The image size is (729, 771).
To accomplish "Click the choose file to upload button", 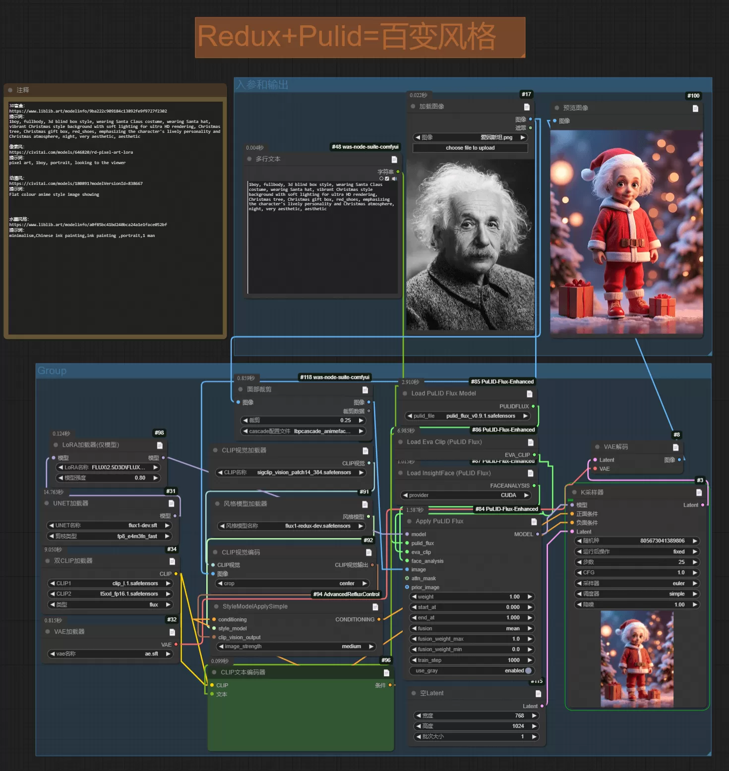I will tap(470, 148).
